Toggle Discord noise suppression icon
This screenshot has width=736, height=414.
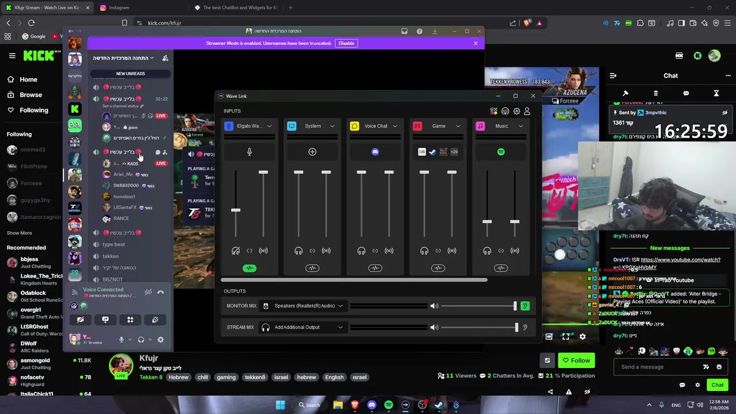click(148, 293)
